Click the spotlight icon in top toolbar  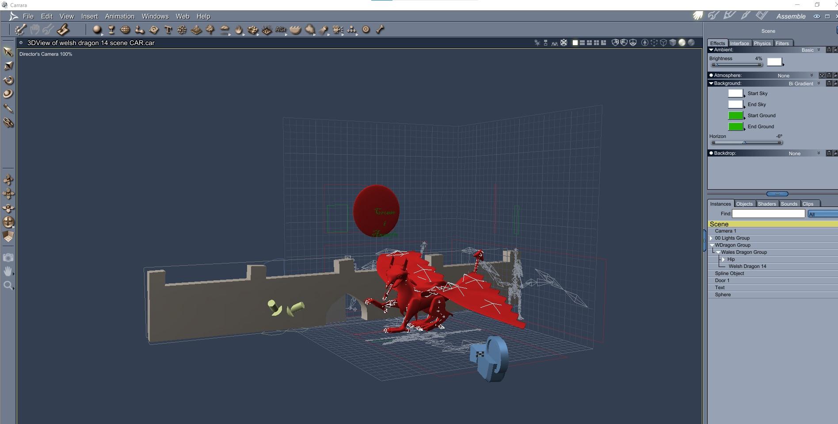tap(324, 30)
